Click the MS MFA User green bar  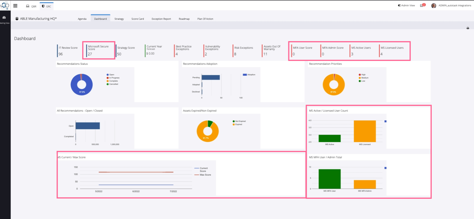click(x=330, y=179)
